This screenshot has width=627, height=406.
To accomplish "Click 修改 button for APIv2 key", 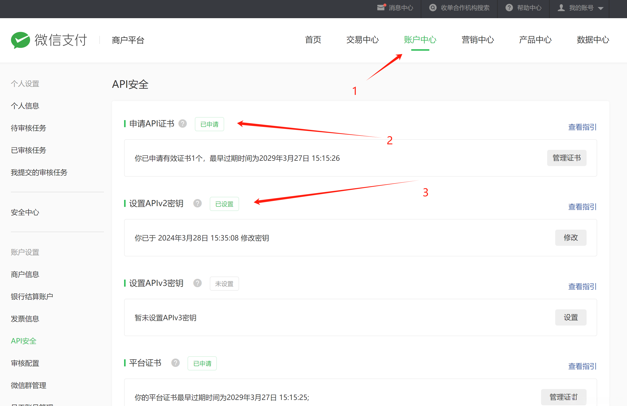I will point(571,238).
